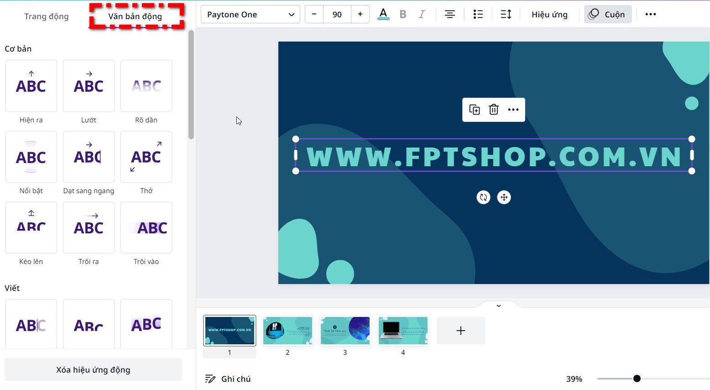Toggle bold formatting
The image size is (710, 390).
point(403,15)
